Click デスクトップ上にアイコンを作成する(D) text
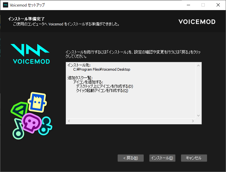Screen dimensions: 226x172 (x=105, y=86)
